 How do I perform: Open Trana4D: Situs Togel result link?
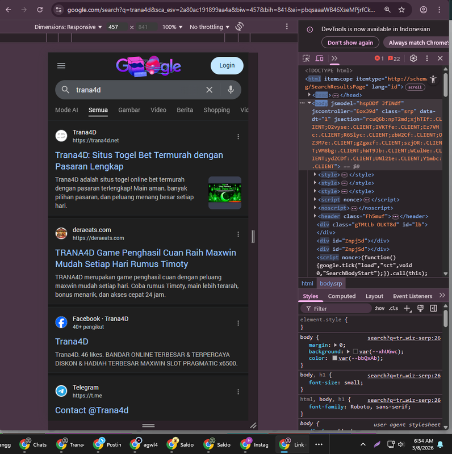click(x=139, y=161)
